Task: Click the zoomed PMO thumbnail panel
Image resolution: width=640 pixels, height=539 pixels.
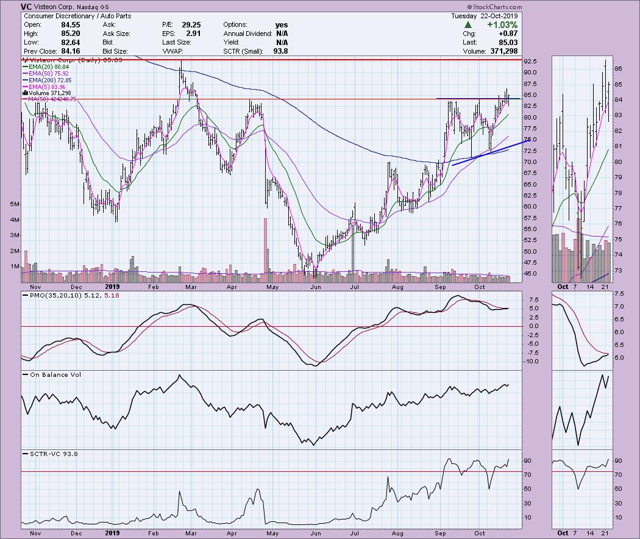Action: [x=583, y=330]
